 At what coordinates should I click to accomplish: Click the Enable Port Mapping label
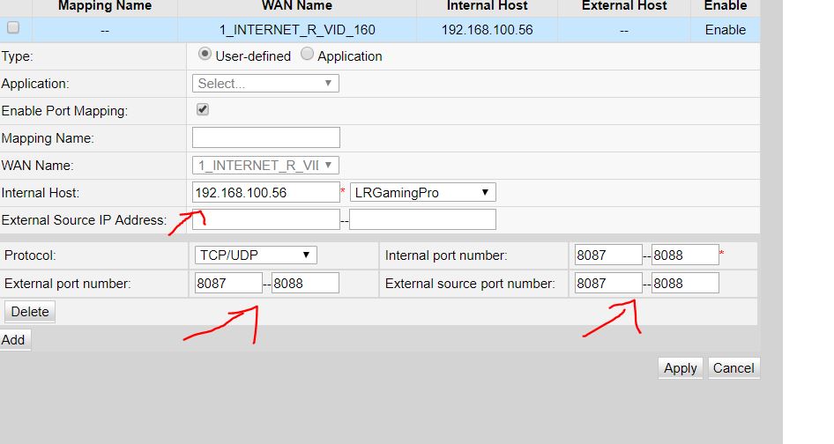pos(65,111)
